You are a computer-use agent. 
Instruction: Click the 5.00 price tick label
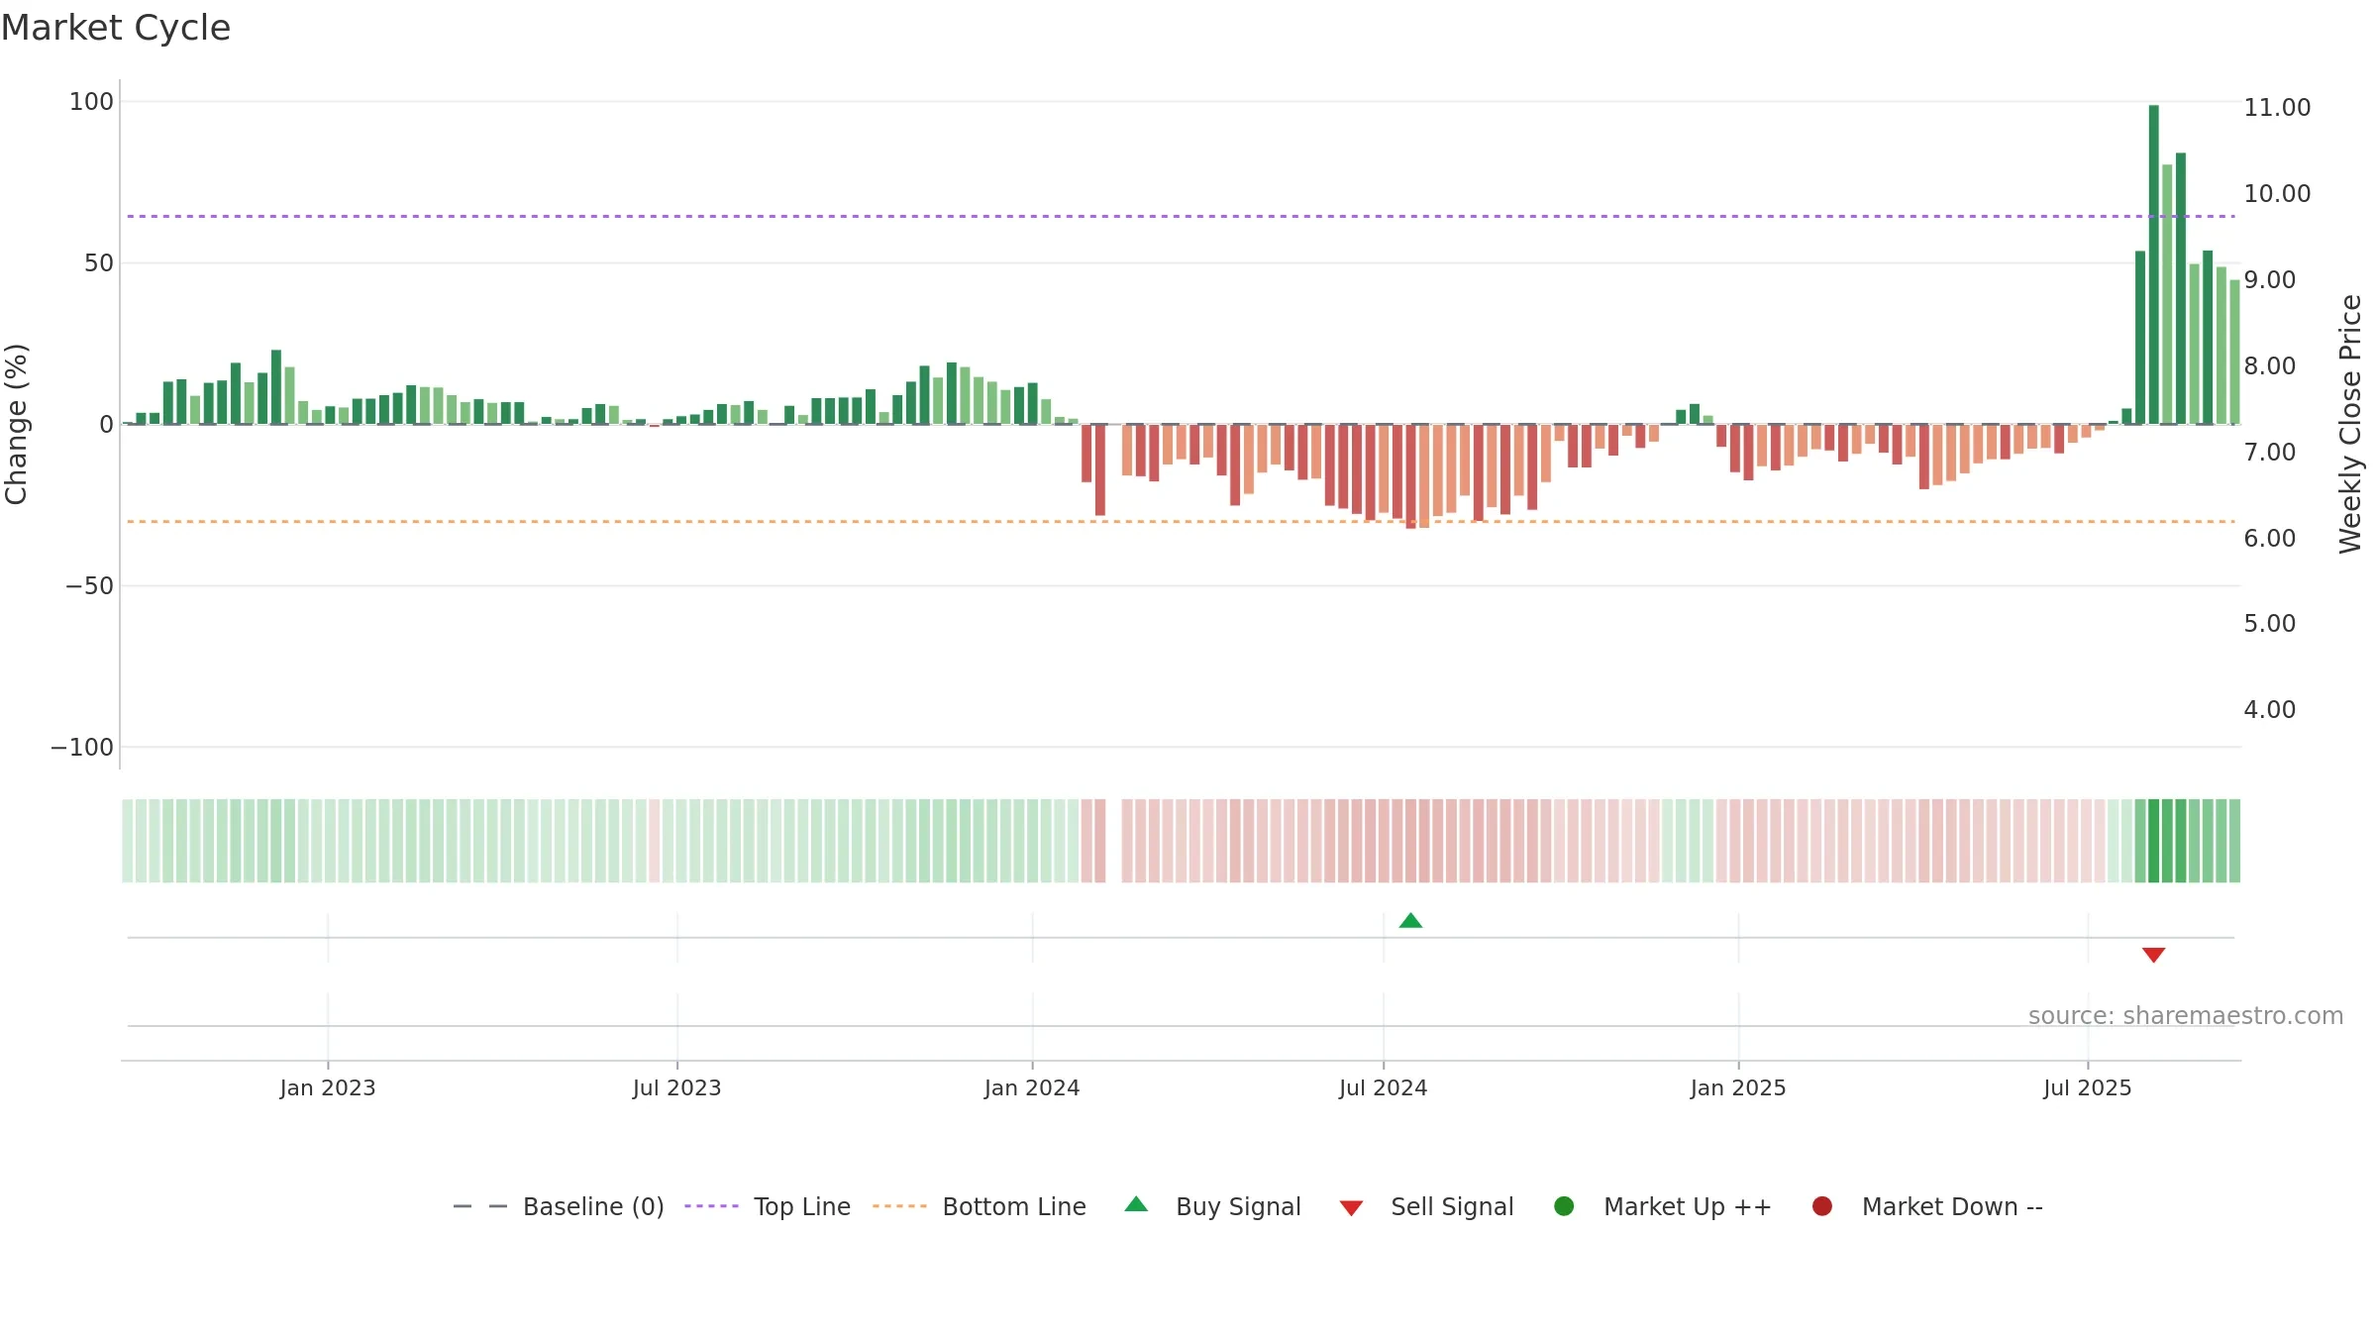coord(2270,623)
